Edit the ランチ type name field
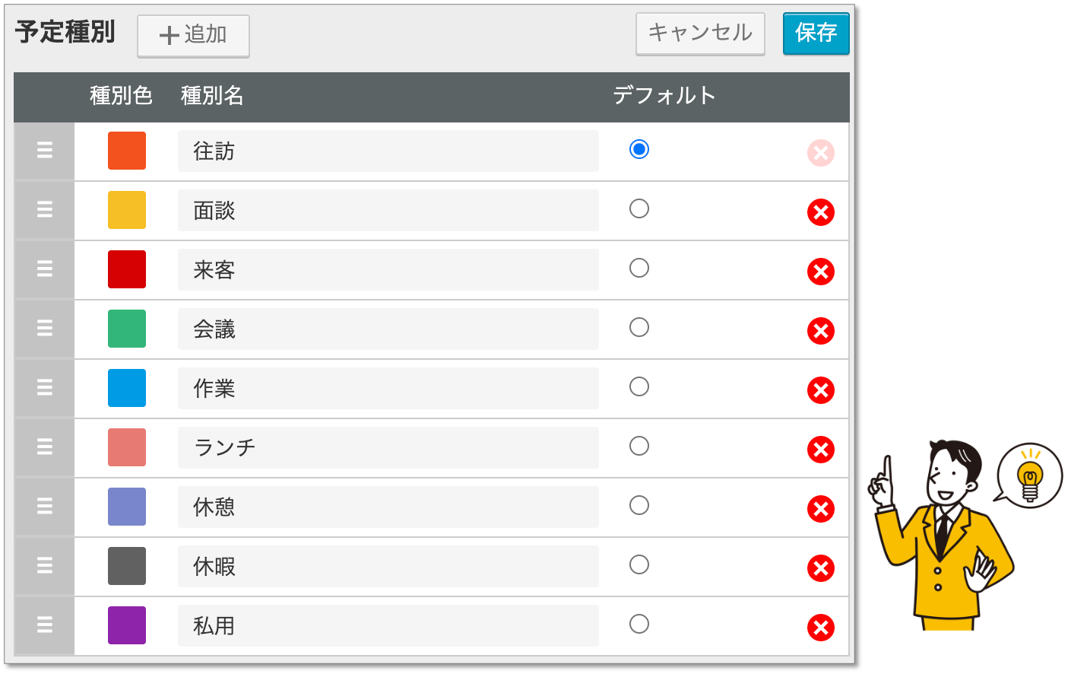1087x674 pixels. tap(388, 448)
